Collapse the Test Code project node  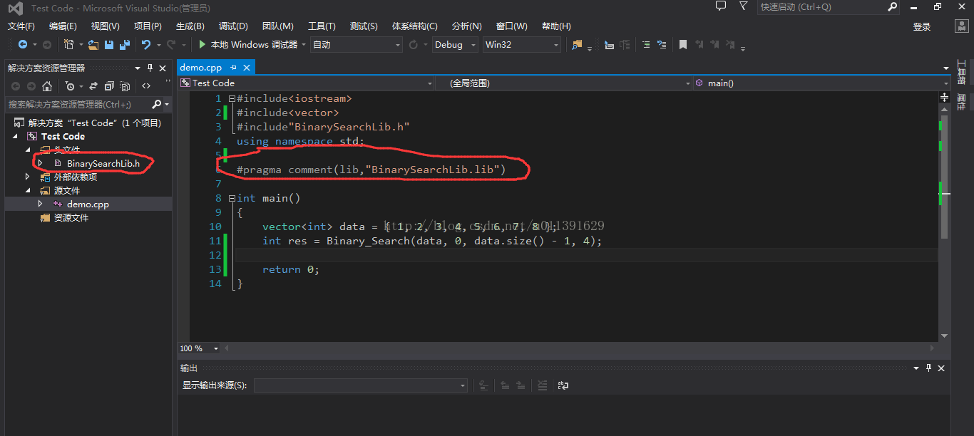[x=16, y=136]
